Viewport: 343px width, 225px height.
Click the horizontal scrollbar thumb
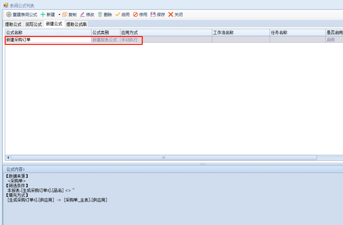tap(164, 158)
